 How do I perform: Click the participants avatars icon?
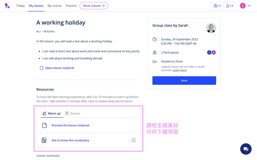coord(211,52)
